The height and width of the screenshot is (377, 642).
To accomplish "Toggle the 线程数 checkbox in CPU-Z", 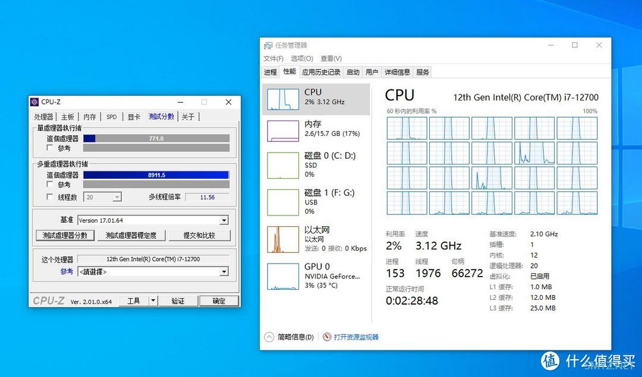I will (50, 197).
